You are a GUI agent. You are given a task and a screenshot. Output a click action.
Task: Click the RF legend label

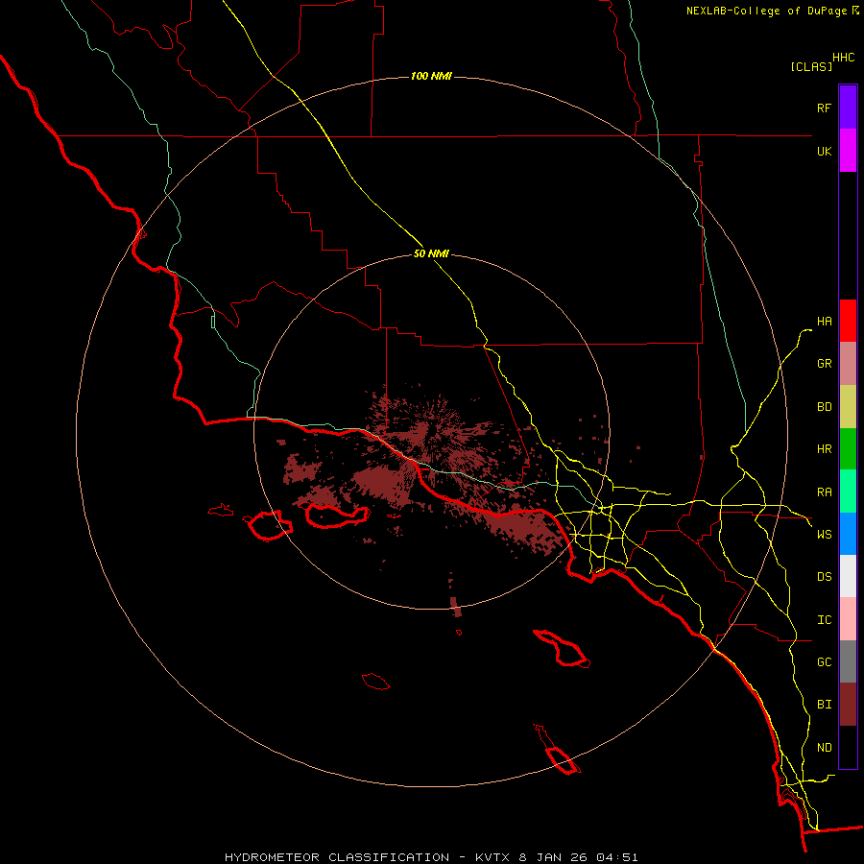824,108
